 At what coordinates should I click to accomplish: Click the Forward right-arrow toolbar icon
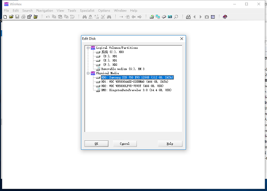(140, 17)
